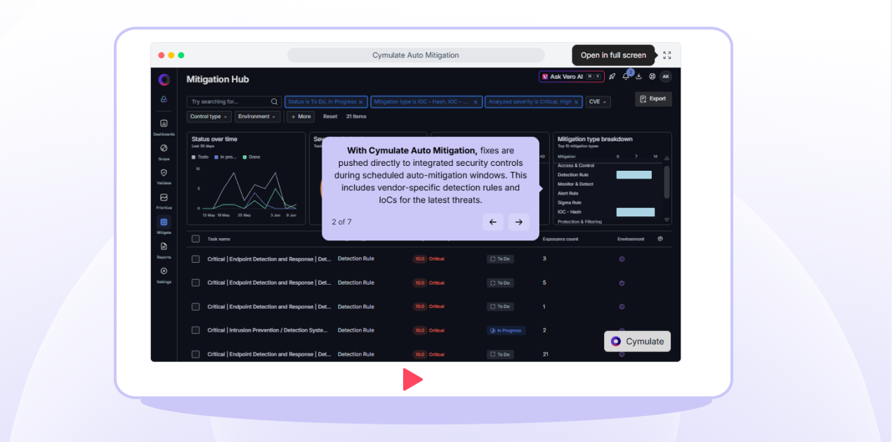Open Mitigate in the sidebar
The width and height of the screenshot is (892, 442).
164,226
